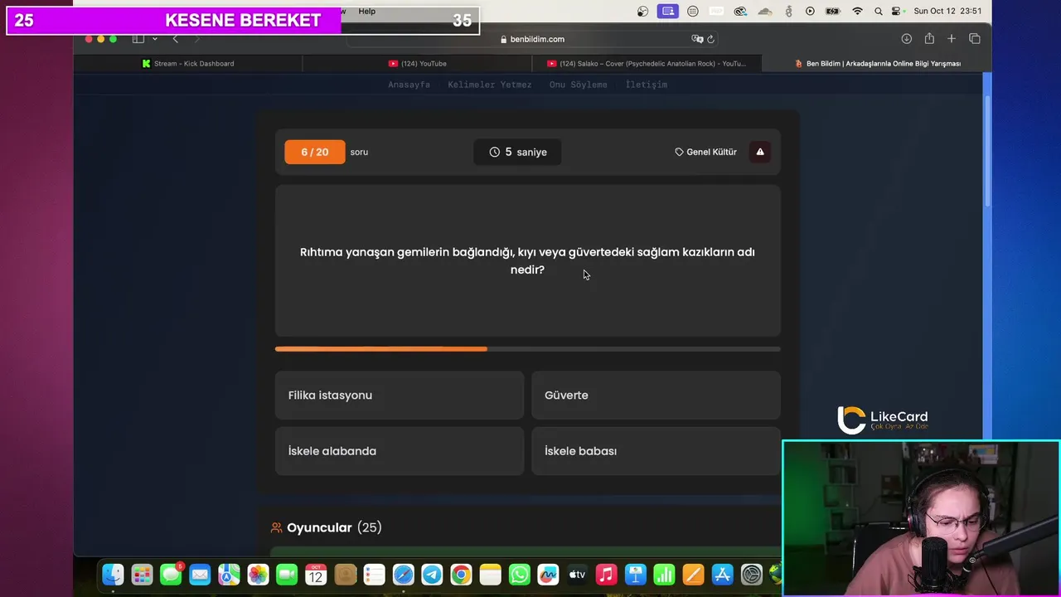The width and height of the screenshot is (1061, 597).
Task: Open the Help menu
Action: tap(366, 12)
